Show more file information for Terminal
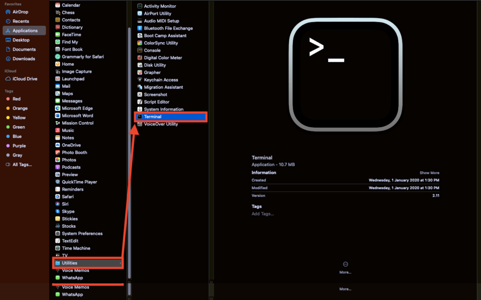 (x=429, y=173)
